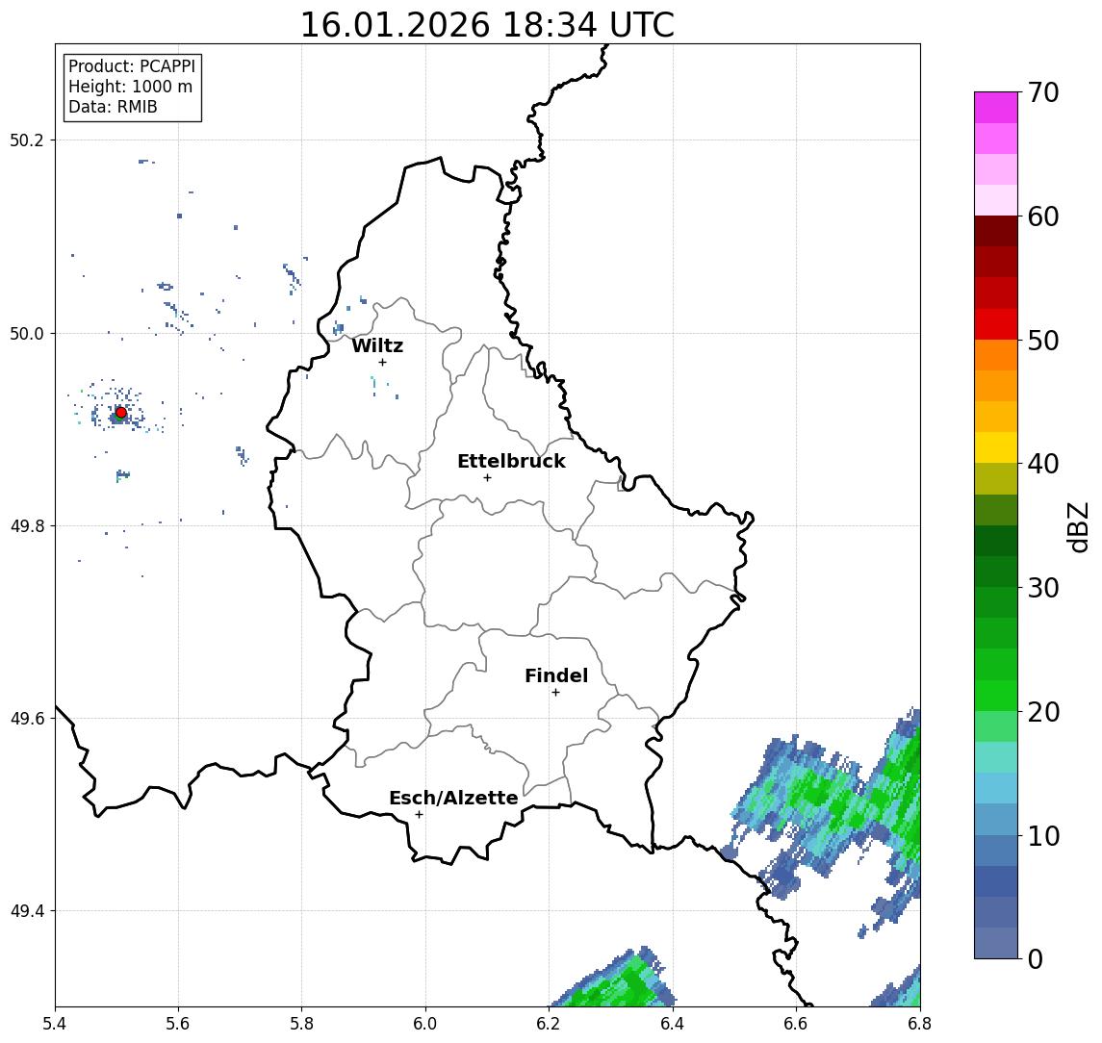Click the 'Esch/Alzette' map label
This screenshot has height=1043, width=1102.
tap(453, 798)
